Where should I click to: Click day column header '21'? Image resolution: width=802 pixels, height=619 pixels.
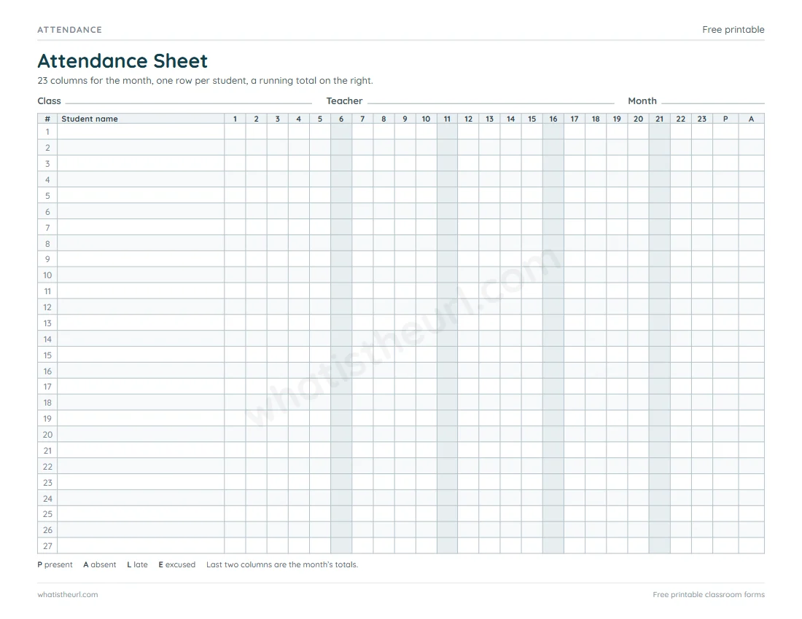tap(659, 119)
